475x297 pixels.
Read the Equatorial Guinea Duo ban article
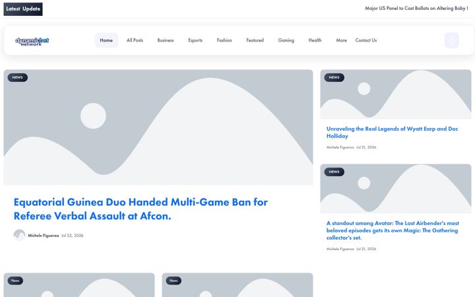click(141, 209)
